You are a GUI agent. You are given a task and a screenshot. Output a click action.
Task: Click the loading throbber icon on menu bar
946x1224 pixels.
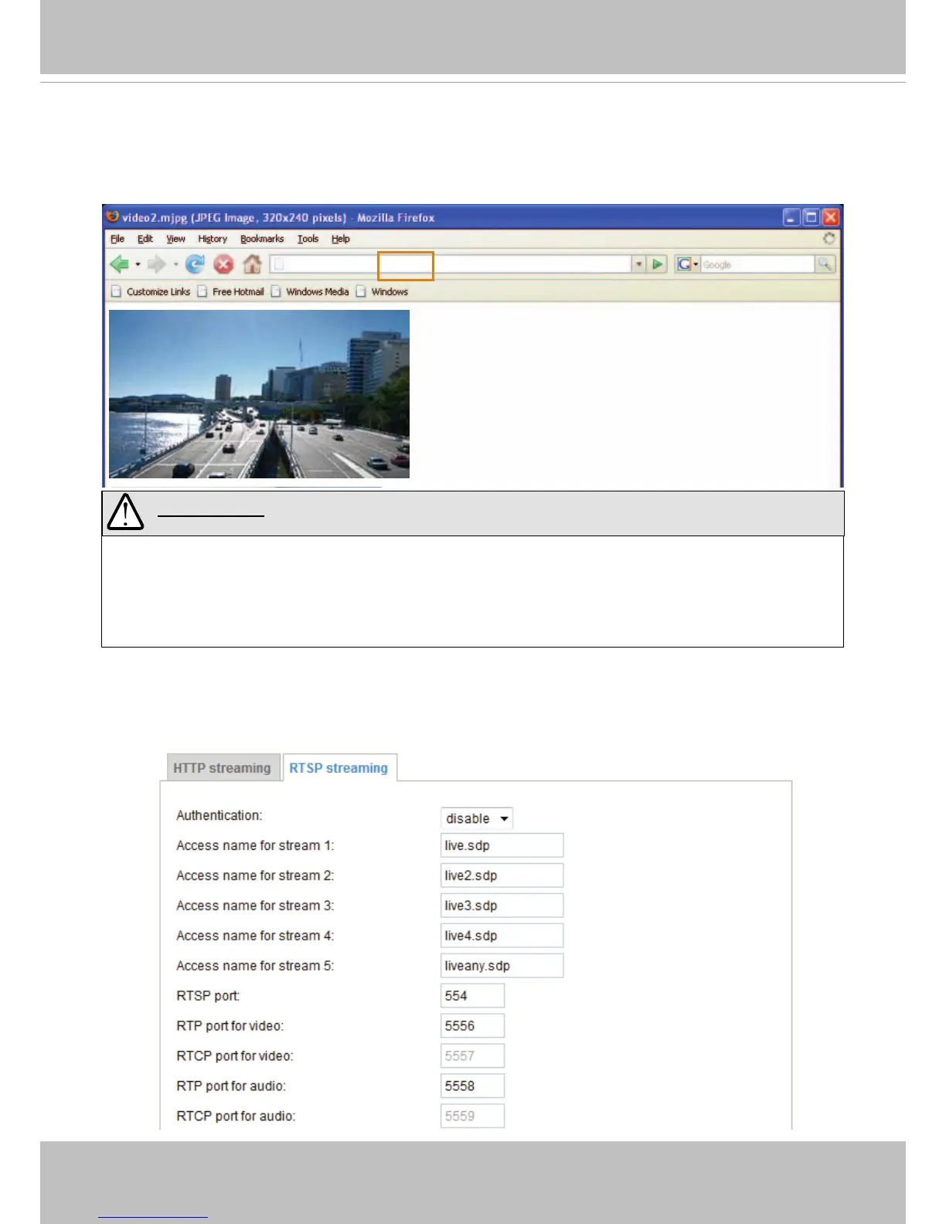pyautogui.click(x=829, y=239)
